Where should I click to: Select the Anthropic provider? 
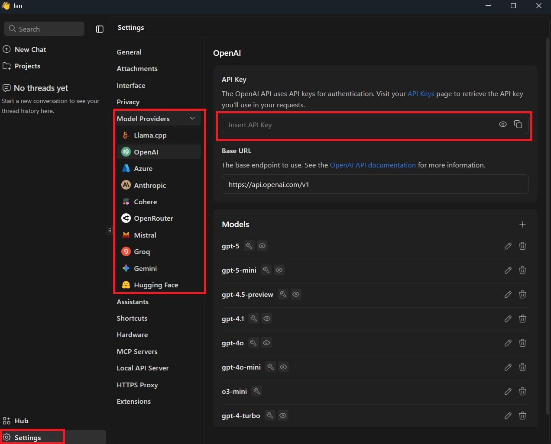(150, 185)
